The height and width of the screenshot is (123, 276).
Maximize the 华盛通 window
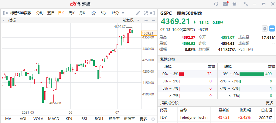264,4
